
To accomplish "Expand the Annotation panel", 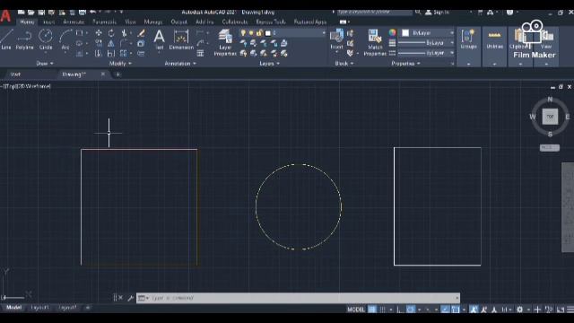I will [x=180, y=64].
